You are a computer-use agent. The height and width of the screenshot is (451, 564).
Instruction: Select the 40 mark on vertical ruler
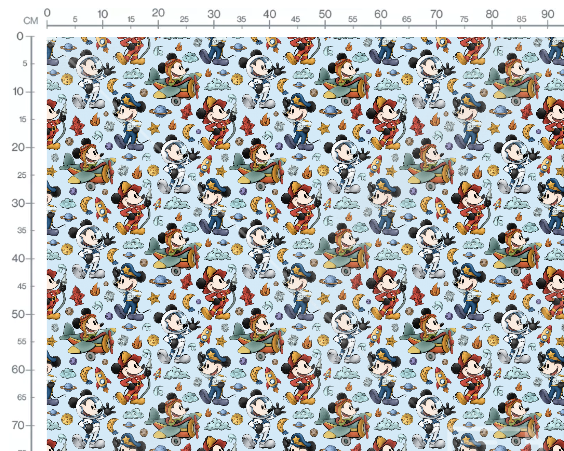(18, 258)
